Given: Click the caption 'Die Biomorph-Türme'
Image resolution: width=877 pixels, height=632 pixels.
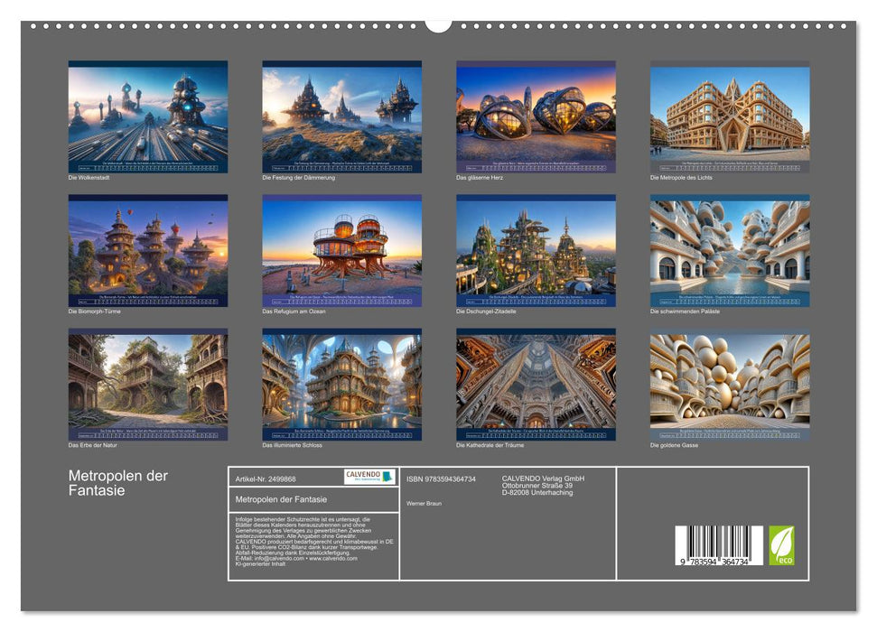Looking at the screenshot, I should pos(95,311).
